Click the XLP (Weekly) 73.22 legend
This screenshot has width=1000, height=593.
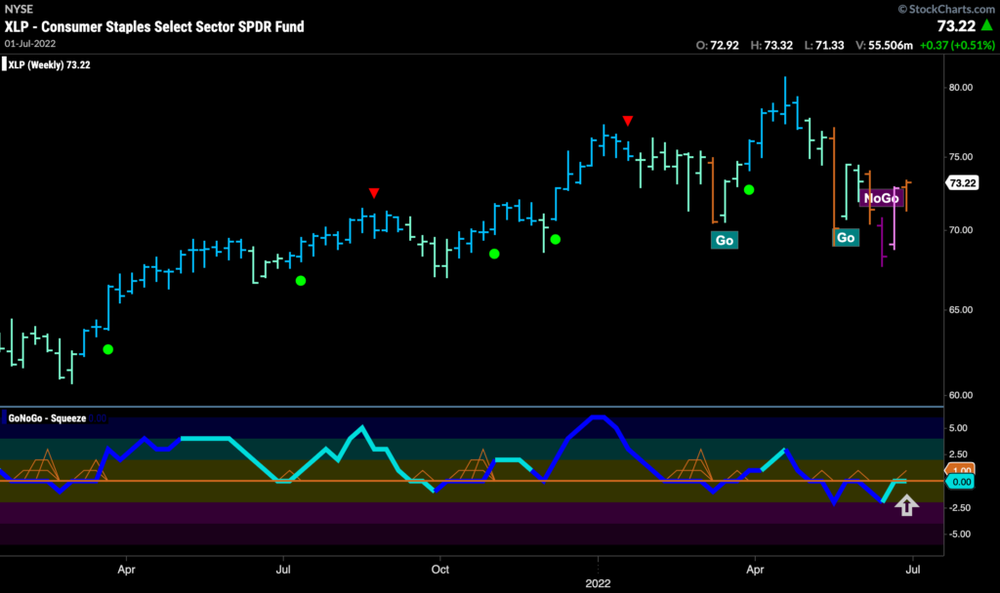(x=49, y=64)
